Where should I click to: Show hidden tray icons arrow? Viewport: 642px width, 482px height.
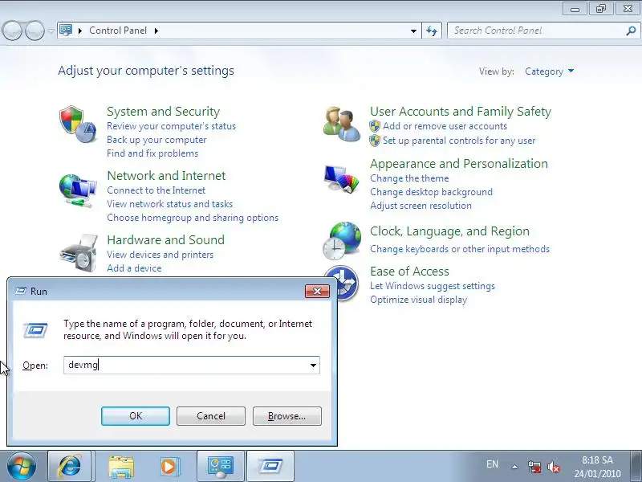pyautogui.click(x=514, y=467)
